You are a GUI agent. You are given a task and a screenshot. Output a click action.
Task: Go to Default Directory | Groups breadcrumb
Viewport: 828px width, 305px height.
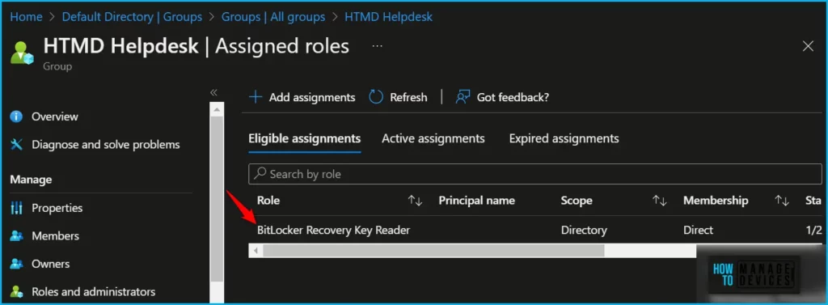click(132, 17)
